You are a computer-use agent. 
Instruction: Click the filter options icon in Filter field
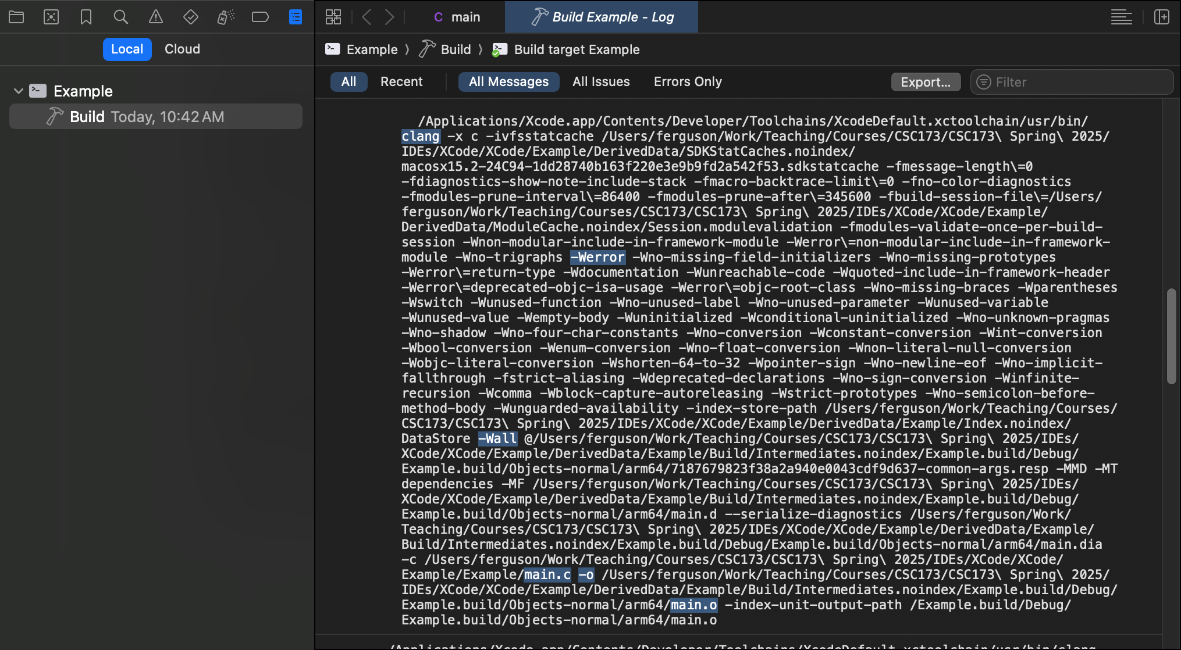pyautogui.click(x=983, y=82)
